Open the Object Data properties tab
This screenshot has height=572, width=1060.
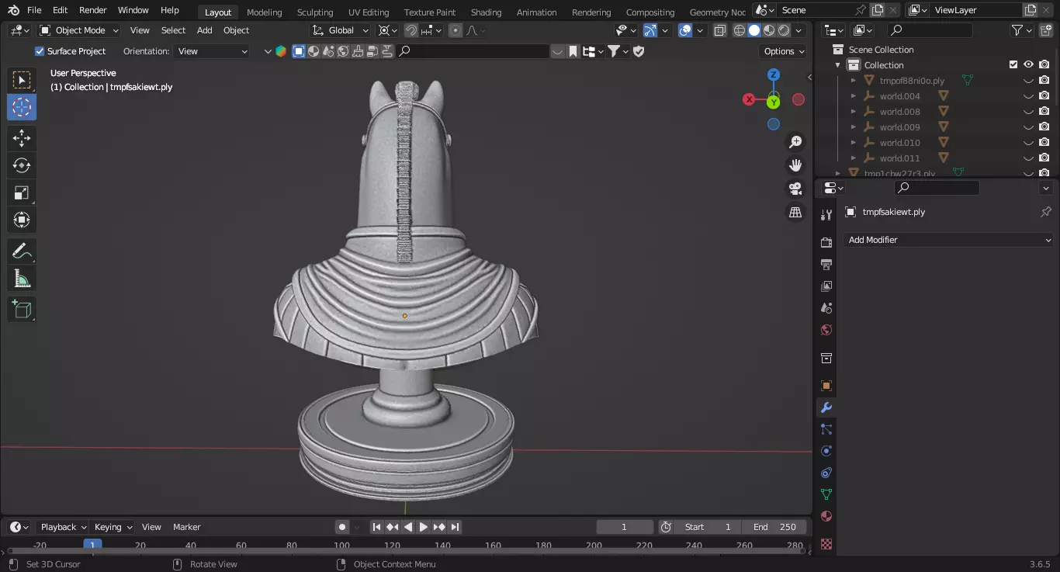(826, 494)
